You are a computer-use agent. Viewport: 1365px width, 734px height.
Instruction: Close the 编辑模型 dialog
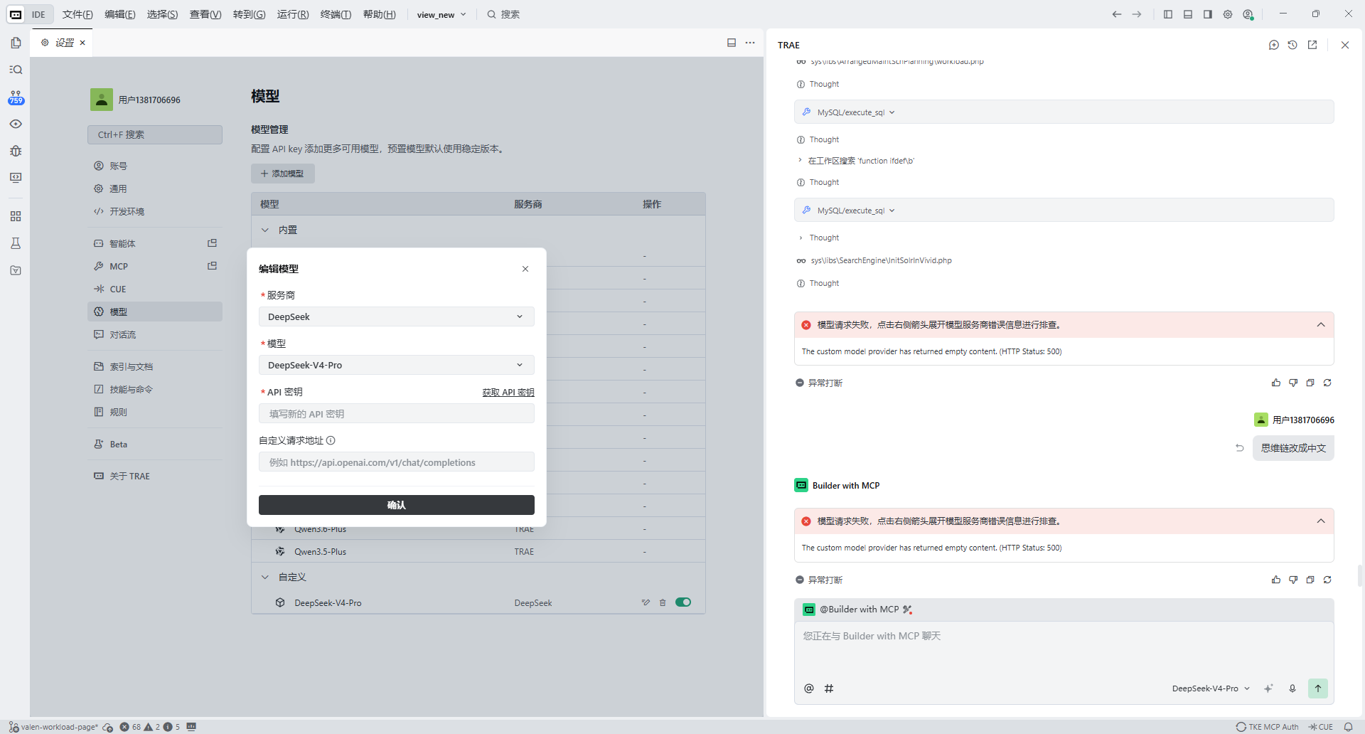pyautogui.click(x=525, y=269)
